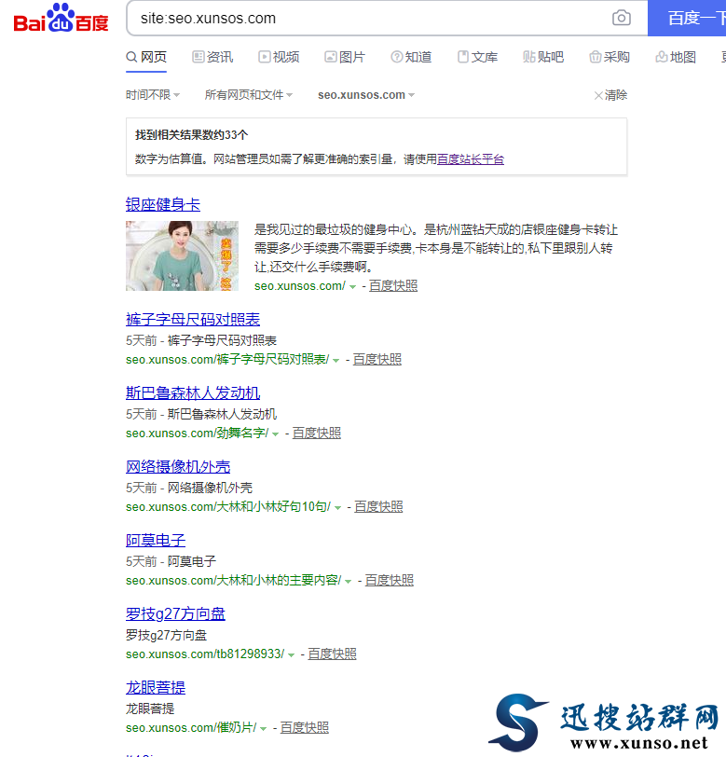The image size is (726, 757).
Task: Expand the arrow next to seo.xunsos.com/ URL
Action: click(x=353, y=287)
